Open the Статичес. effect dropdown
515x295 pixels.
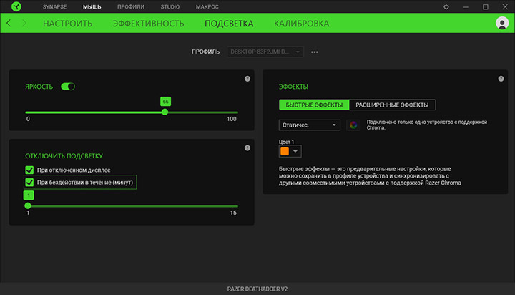(310, 125)
